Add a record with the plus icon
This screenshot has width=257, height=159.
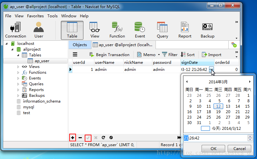point(72,138)
